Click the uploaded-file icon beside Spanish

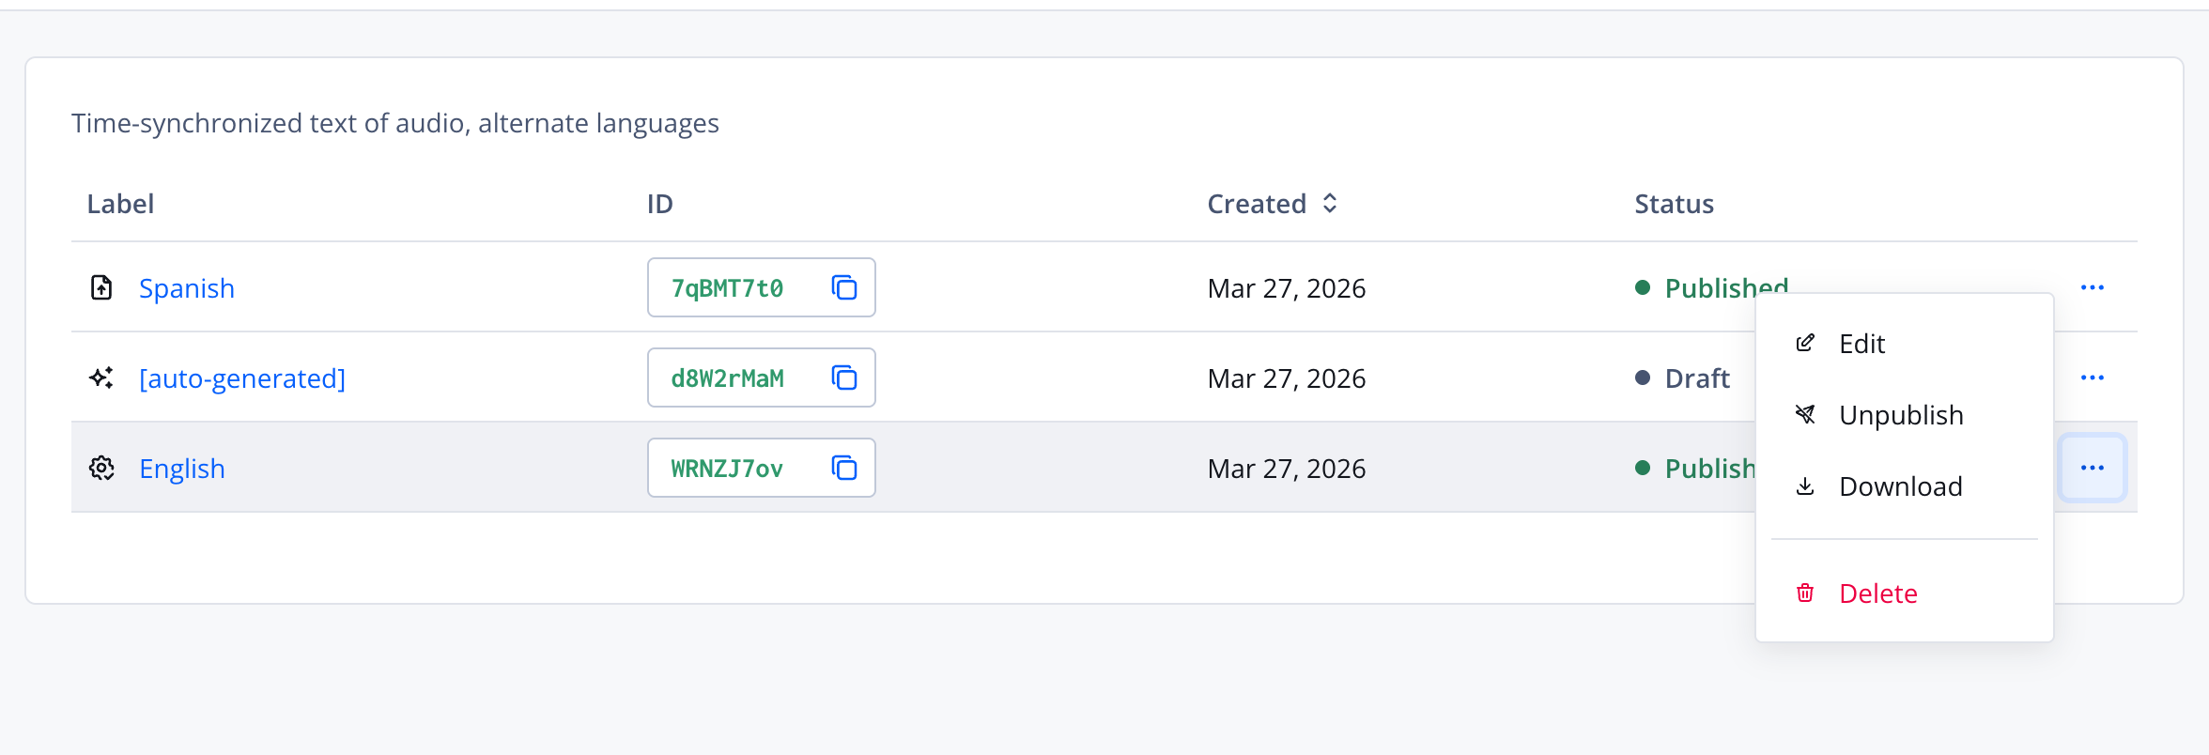pos(101,287)
